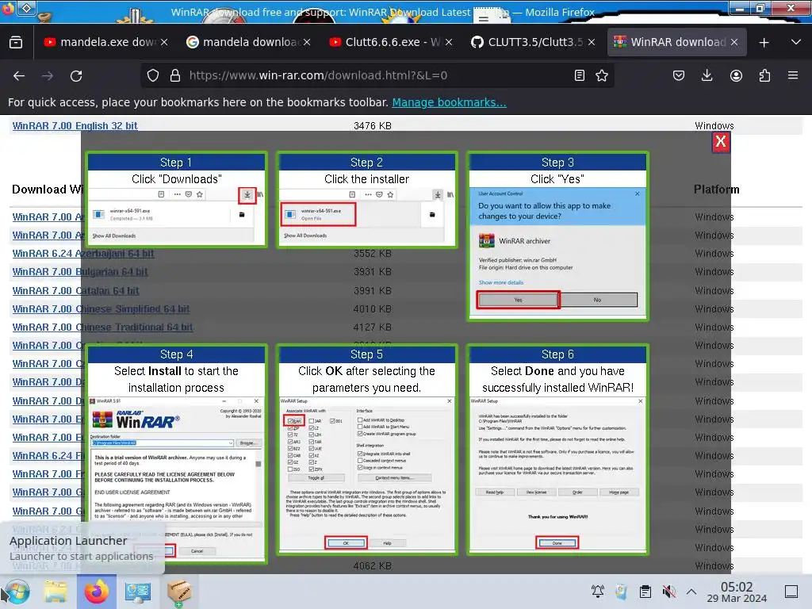Click the 3476 KB size cell
The image size is (812, 609).
tap(373, 126)
